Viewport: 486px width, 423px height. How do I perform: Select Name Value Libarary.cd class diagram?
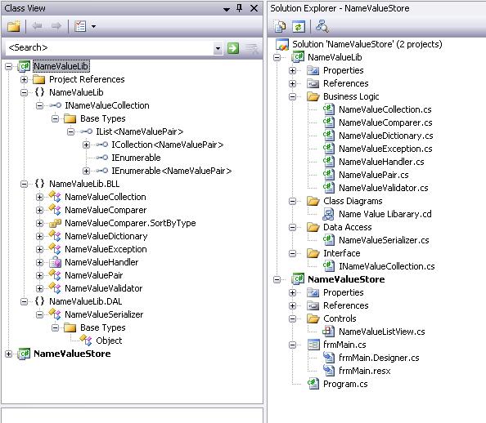pos(385,214)
